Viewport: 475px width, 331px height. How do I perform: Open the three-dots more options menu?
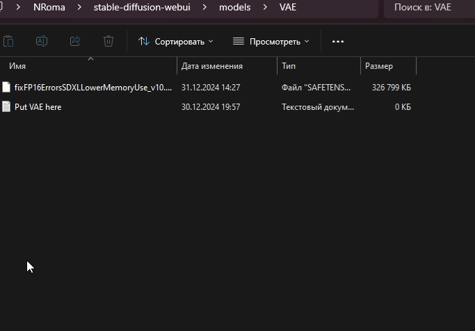[338, 42]
